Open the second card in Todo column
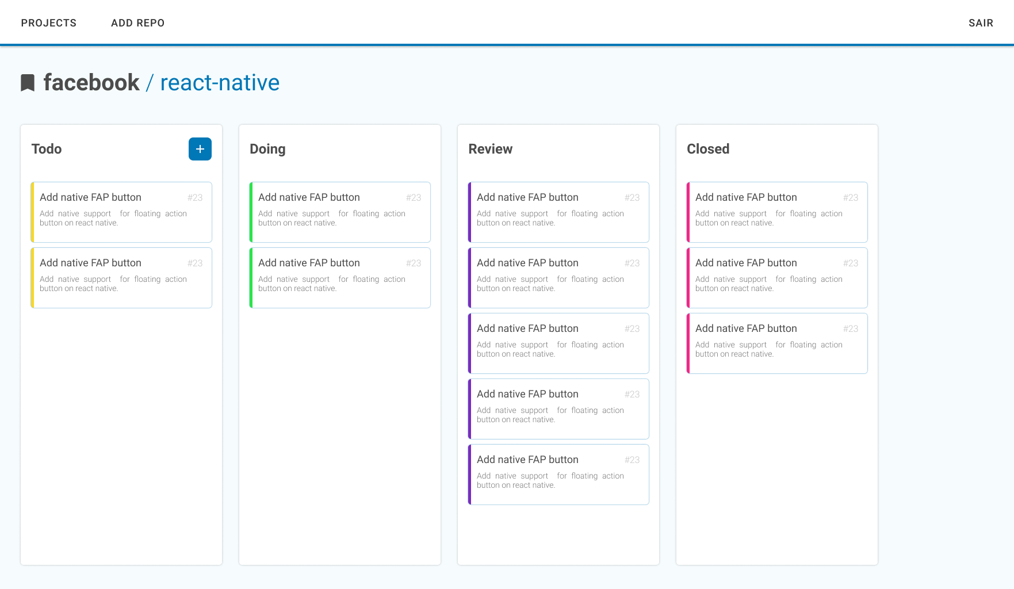The height and width of the screenshot is (589, 1014). [x=121, y=278]
